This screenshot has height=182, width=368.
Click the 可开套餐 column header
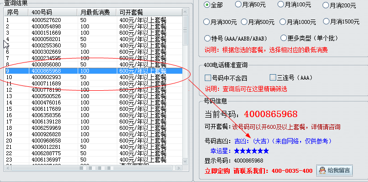tap(149, 12)
